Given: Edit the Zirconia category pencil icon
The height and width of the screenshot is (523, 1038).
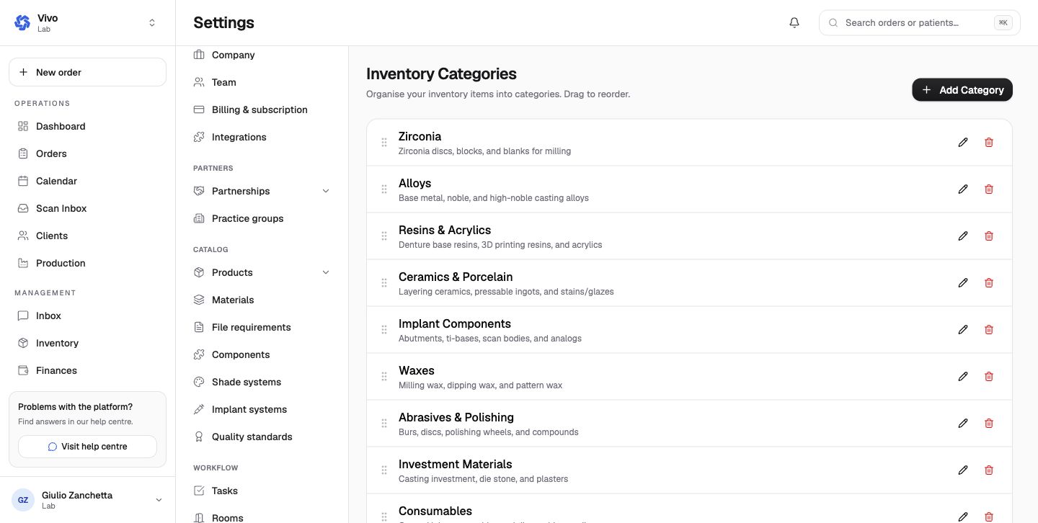Looking at the screenshot, I should click(x=963, y=143).
